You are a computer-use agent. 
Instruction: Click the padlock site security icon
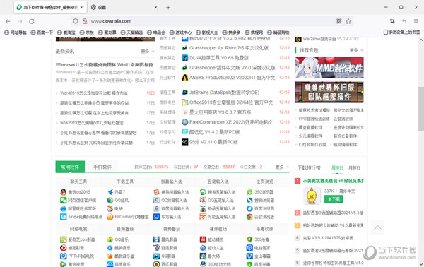pyautogui.click(x=85, y=21)
